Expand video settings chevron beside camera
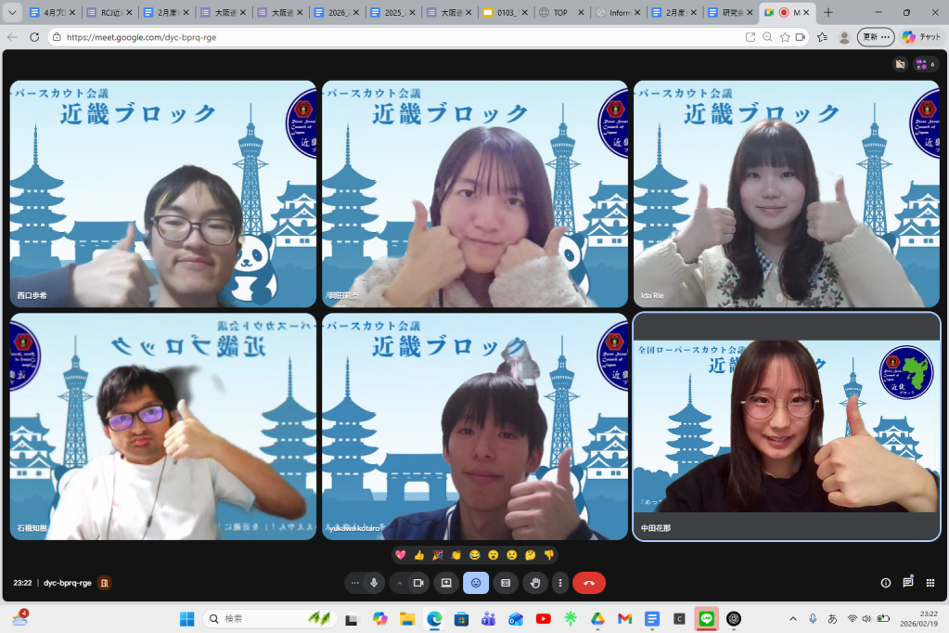The width and height of the screenshot is (949, 633). (x=400, y=583)
